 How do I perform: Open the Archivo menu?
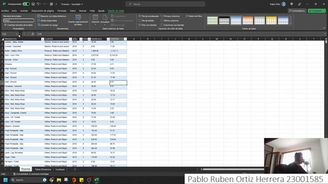pyautogui.click(x=5, y=11)
